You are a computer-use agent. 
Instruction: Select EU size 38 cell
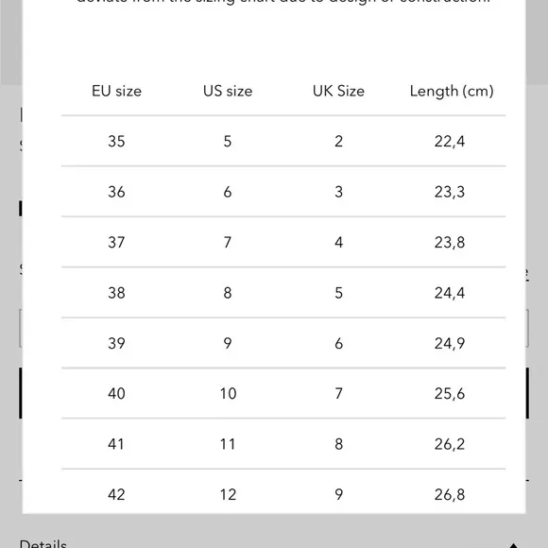[116, 293]
